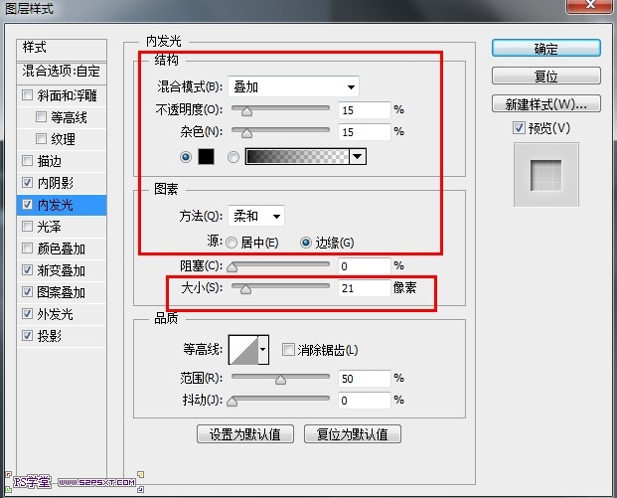Open the 混合模式 dropdown
Viewport: 617px width, 498px height.
coord(293,86)
